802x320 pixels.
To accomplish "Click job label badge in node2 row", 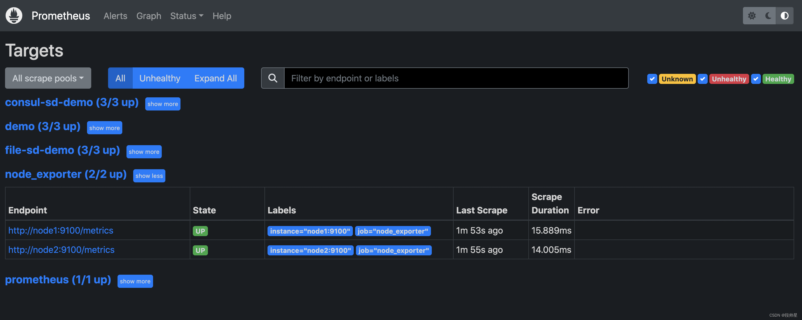I will pyautogui.click(x=393, y=250).
